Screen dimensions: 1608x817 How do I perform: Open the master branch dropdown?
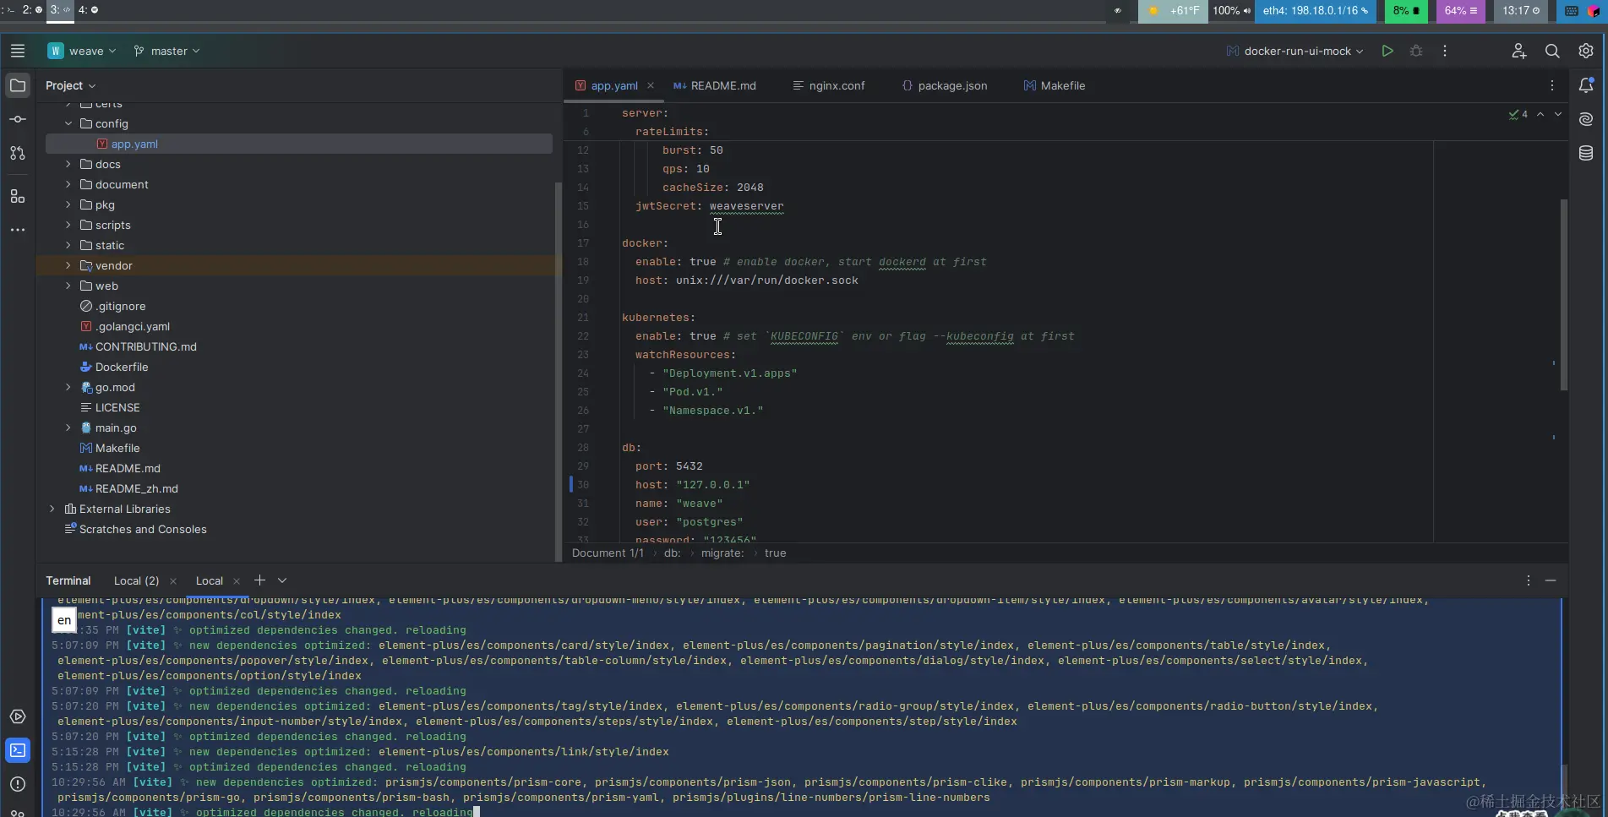(x=167, y=51)
